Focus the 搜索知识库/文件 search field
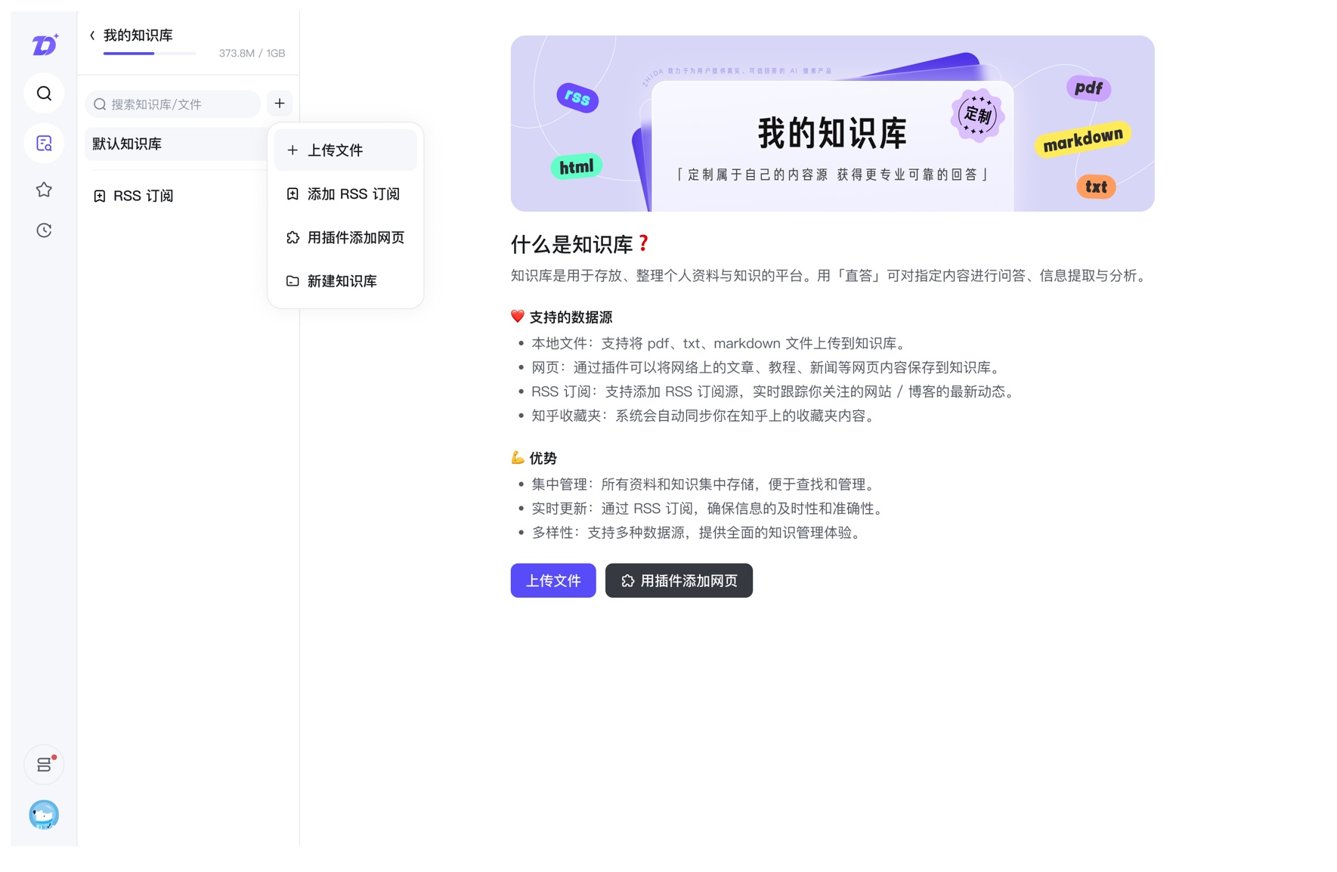1337x872 pixels. (x=173, y=104)
